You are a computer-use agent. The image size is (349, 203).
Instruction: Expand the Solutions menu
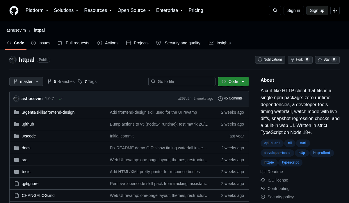coord(66,10)
